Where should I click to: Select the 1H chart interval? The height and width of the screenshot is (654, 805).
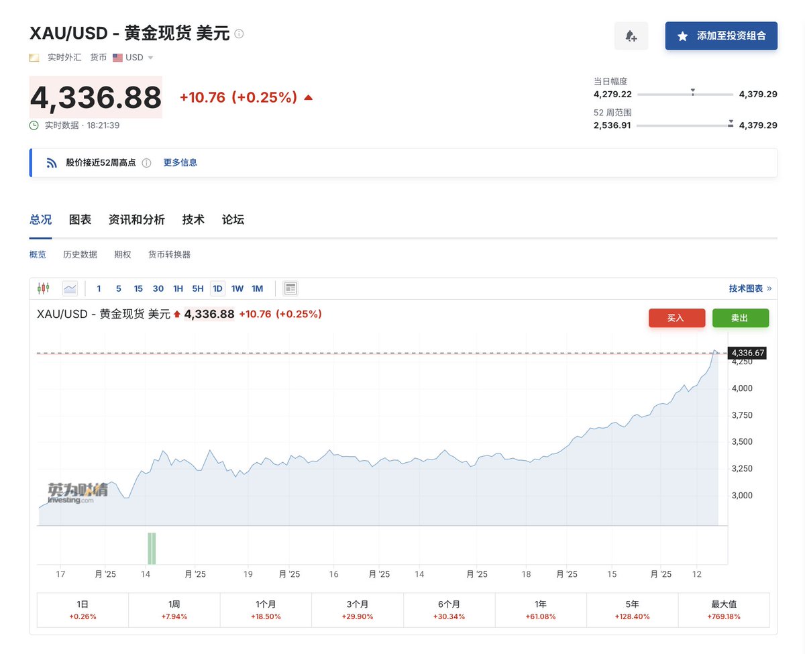click(x=178, y=288)
